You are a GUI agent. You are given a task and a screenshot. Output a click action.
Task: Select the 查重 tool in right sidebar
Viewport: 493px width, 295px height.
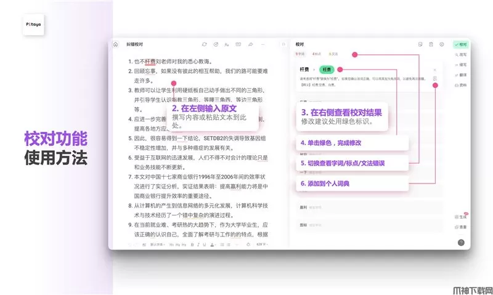coord(460,227)
